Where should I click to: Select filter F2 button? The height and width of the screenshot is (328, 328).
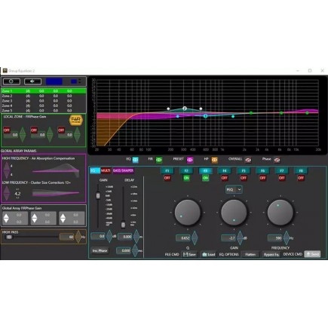coord(186,171)
